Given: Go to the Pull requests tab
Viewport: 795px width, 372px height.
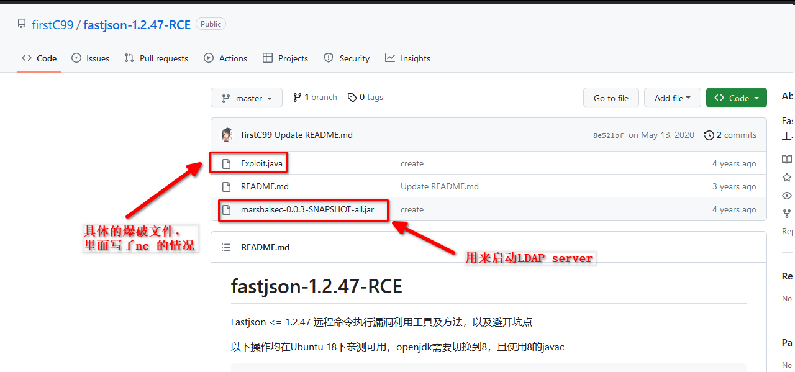Looking at the screenshot, I should point(157,58).
